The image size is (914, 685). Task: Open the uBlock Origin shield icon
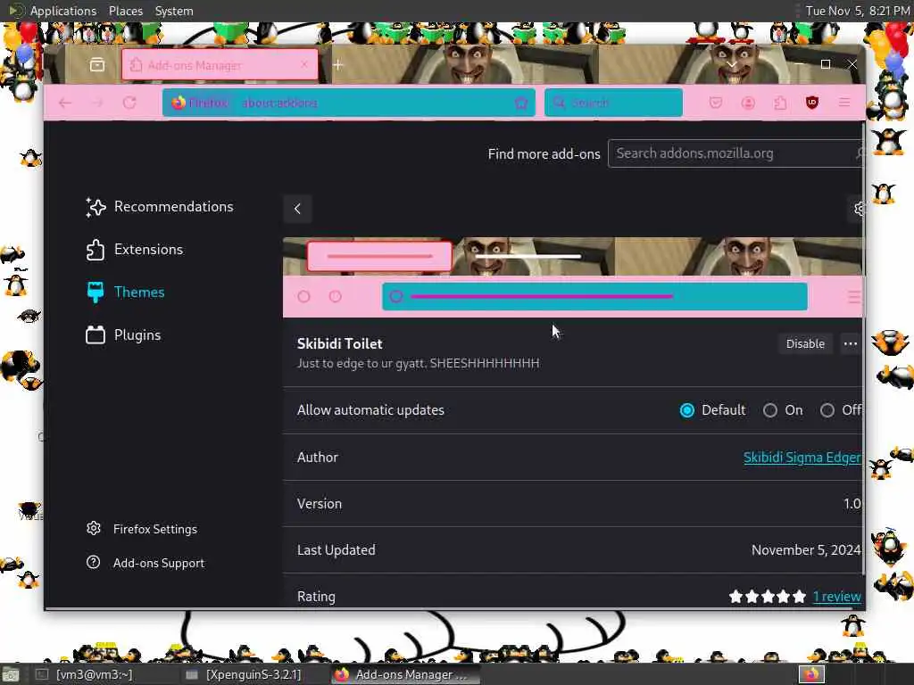(x=812, y=103)
